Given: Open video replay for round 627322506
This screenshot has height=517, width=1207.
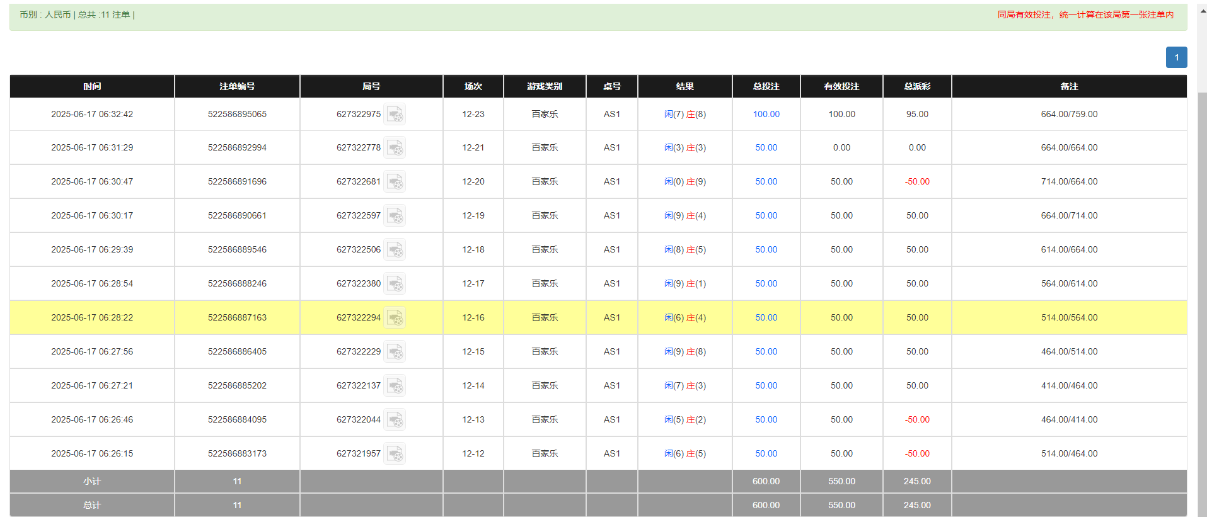Looking at the screenshot, I should (395, 250).
